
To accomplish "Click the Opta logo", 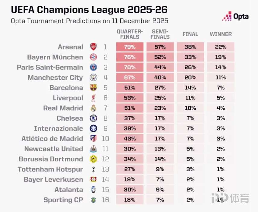I will point(235,16).
